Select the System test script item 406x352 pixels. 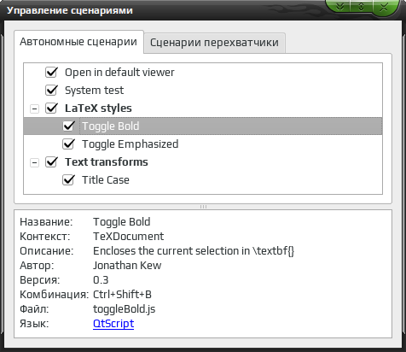click(94, 91)
